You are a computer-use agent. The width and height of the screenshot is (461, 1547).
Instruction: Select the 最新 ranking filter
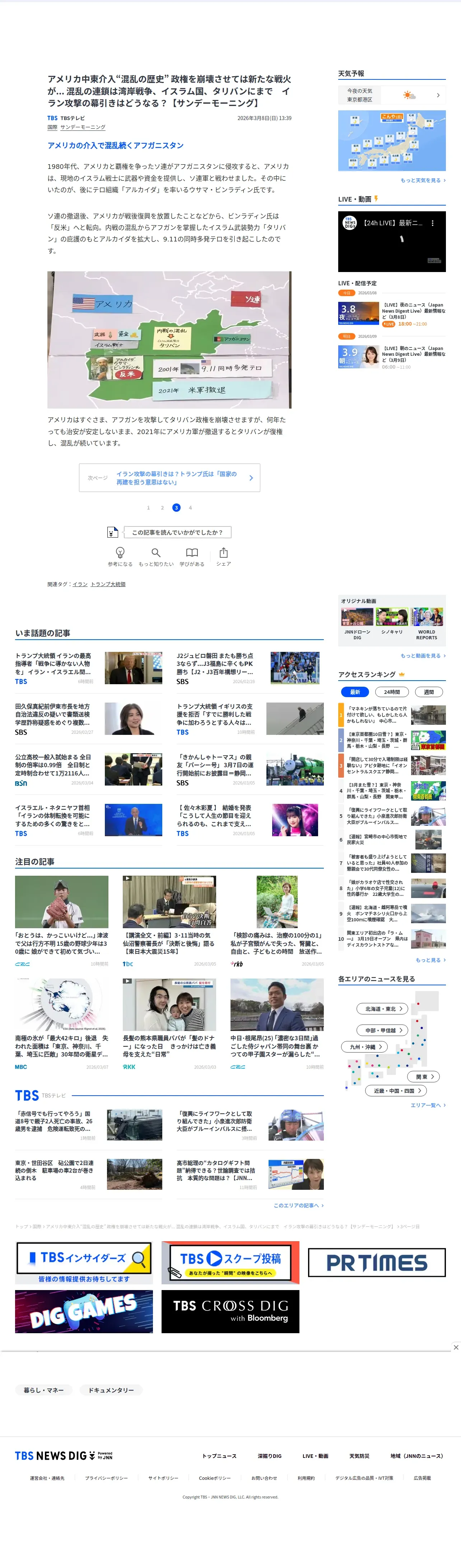(355, 692)
